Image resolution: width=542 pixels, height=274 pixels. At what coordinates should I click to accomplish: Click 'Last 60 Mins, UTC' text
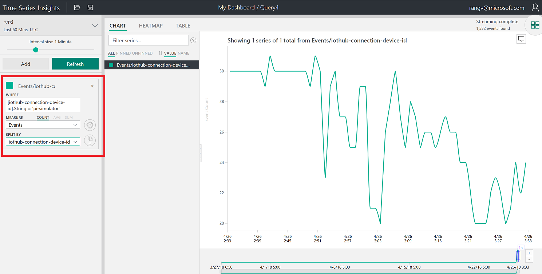tap(20, 29)
